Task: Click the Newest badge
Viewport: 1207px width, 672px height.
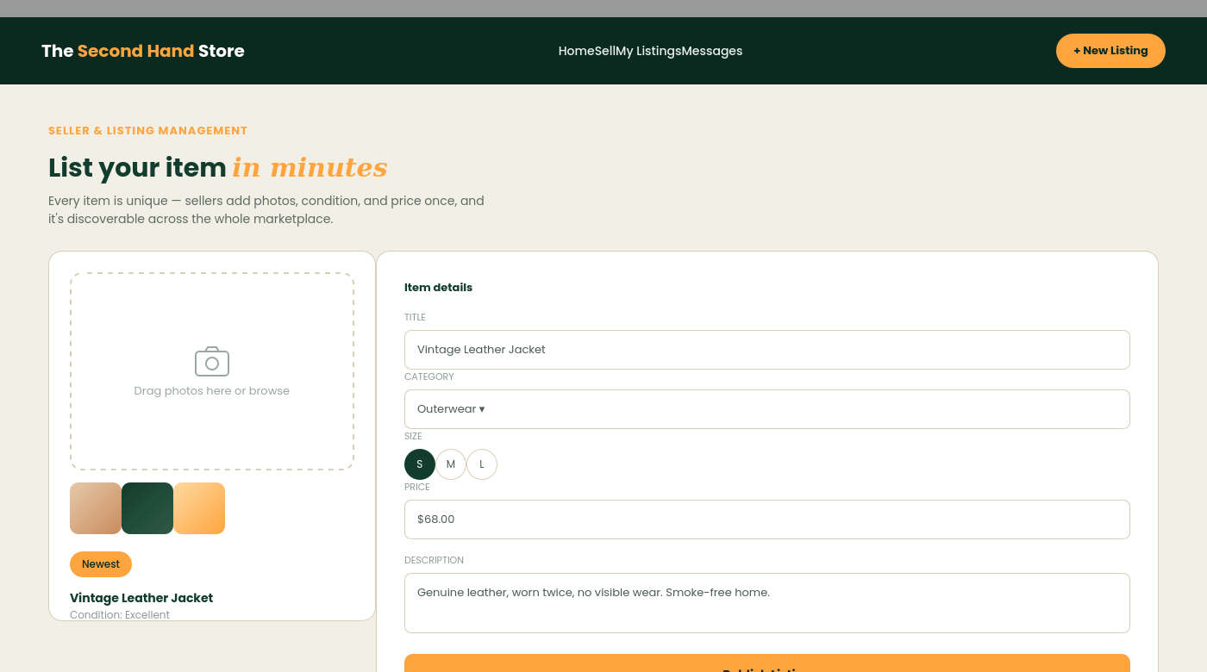Action: (101, 564)
